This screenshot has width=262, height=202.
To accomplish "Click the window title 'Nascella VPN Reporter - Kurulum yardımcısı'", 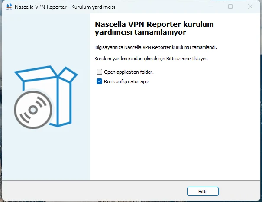I will pyautogui.click(x=65, y=7).
